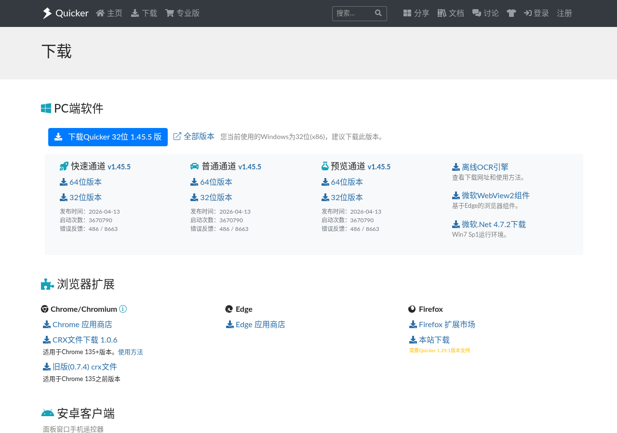Open Edge 应用商店 link
Image resolution: width=617 pixels, height=433 pixels.
255,325
